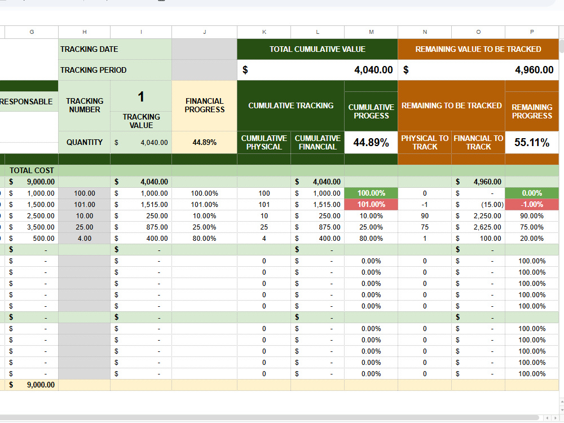Select the $3,500.00 total cost cell
564x423 pixels.
[x=32, y=227]
